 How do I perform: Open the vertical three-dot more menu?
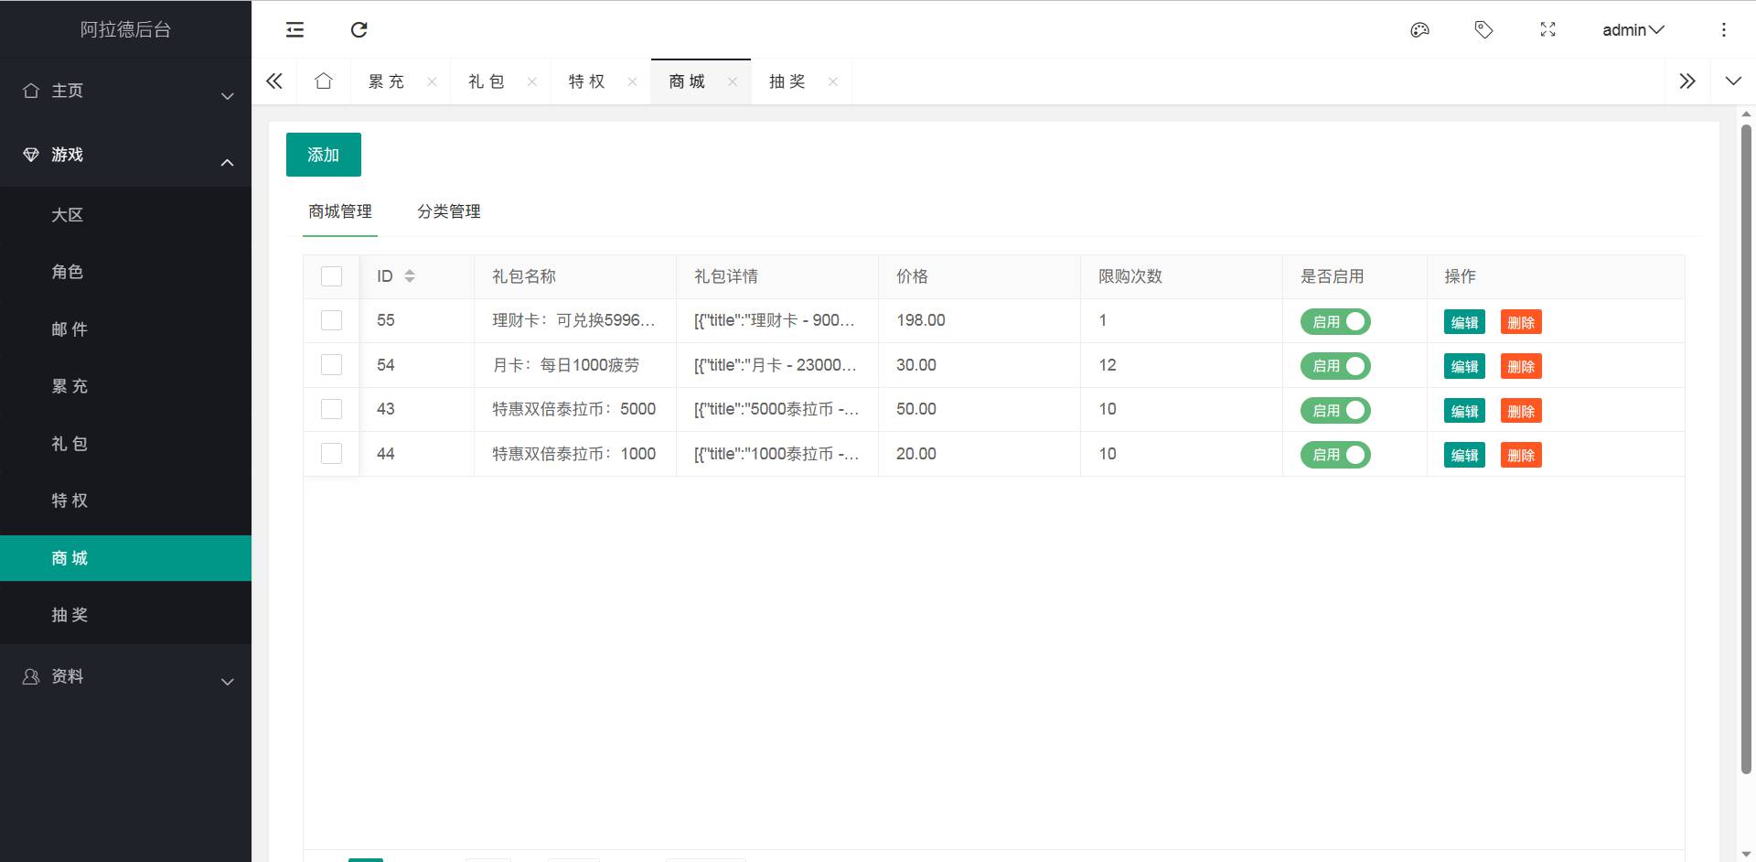point(1723,30)
